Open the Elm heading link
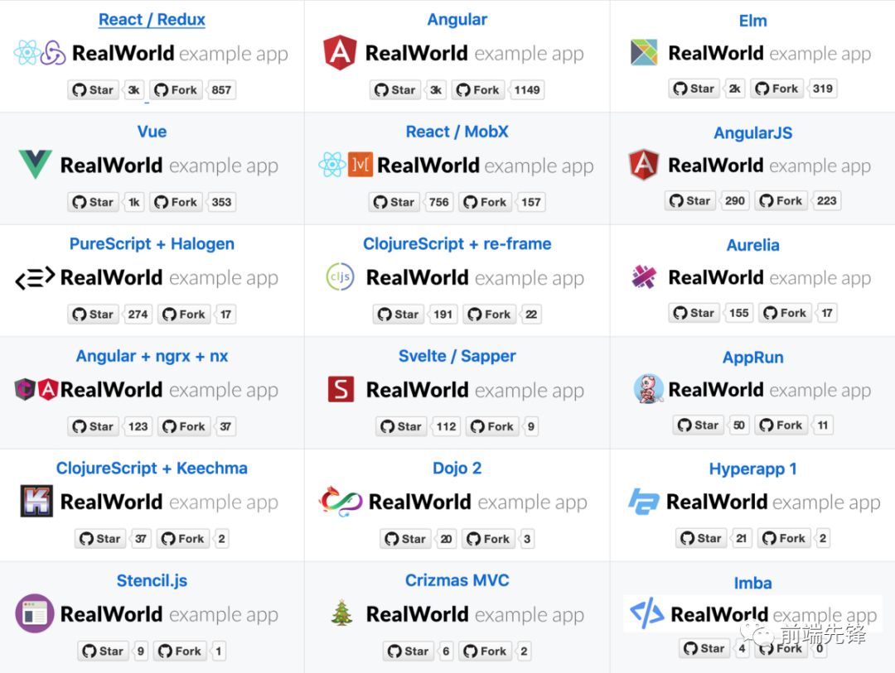Image resolution: width=895 pixels, height=673 pixels. click(752, 21)
